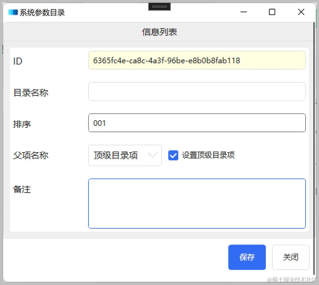Focus the 目录名称 input field
Screen dimensions: 319x285
(197, 91)
